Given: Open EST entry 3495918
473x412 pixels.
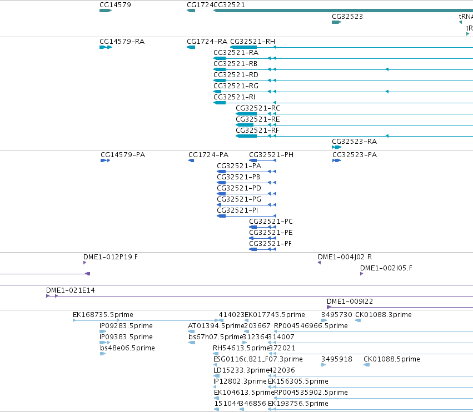Looking at the screenshot, I should pos(337,360).
